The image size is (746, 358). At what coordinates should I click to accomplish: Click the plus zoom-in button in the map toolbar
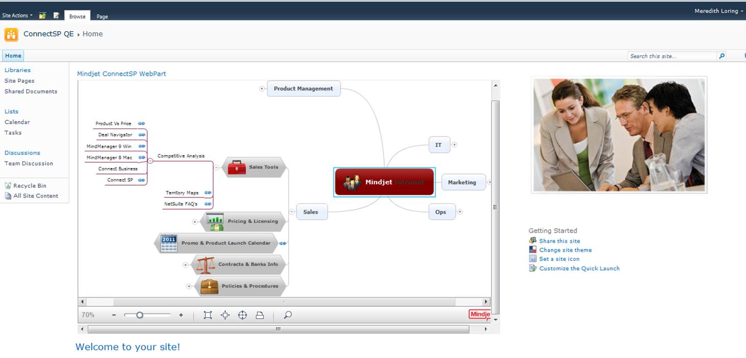pos(181,315)
